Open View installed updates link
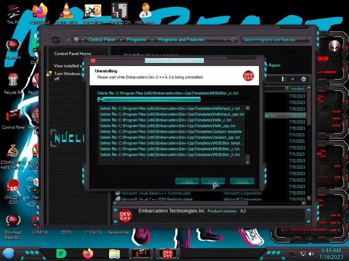The height and width of the screenshot is (261, 349). pyautogui.click(x=68, y=66)
